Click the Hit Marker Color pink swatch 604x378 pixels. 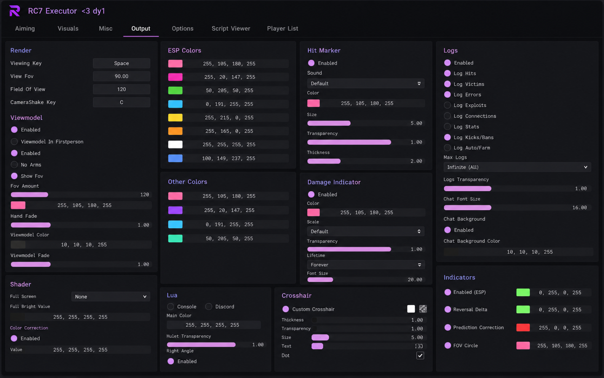[313, 103]
